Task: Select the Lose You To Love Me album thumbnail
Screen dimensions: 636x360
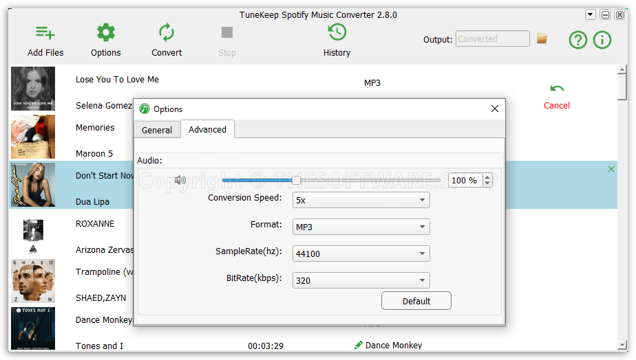Action: coord(33,89)
